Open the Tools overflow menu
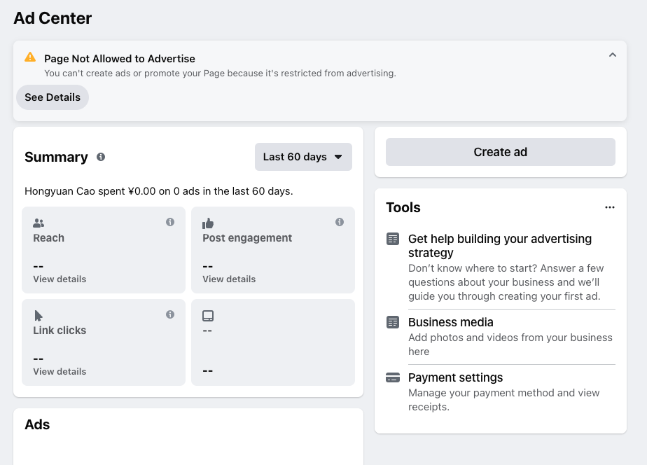 610,207
